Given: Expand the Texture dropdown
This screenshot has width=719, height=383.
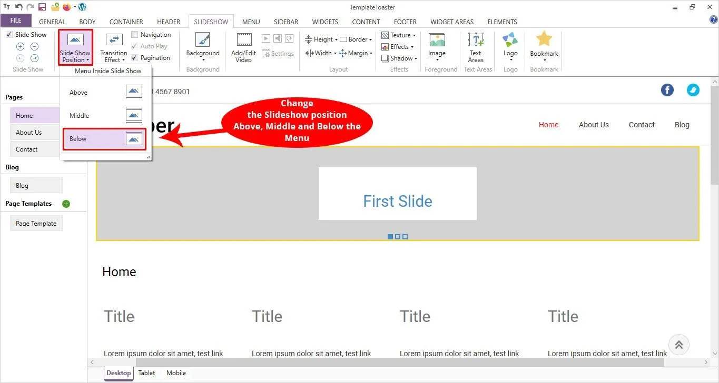Looking at the screenshot, I should click(403, 35).
